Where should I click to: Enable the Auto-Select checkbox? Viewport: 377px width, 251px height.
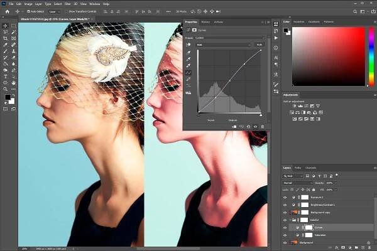point(27,11)
